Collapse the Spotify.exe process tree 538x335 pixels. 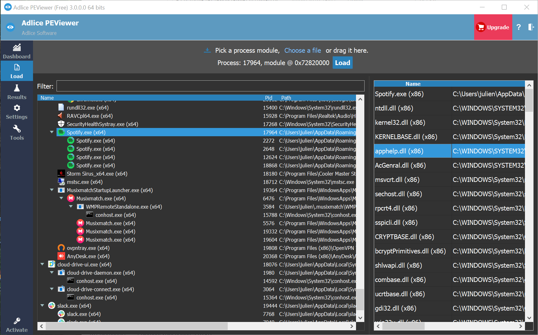pos(52,132)
